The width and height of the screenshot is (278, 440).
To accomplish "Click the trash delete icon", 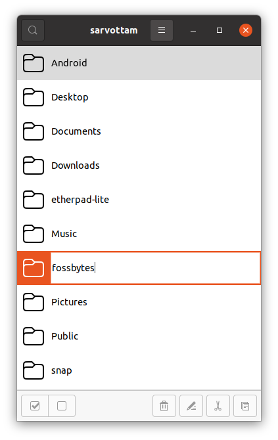I will point(164,406).
